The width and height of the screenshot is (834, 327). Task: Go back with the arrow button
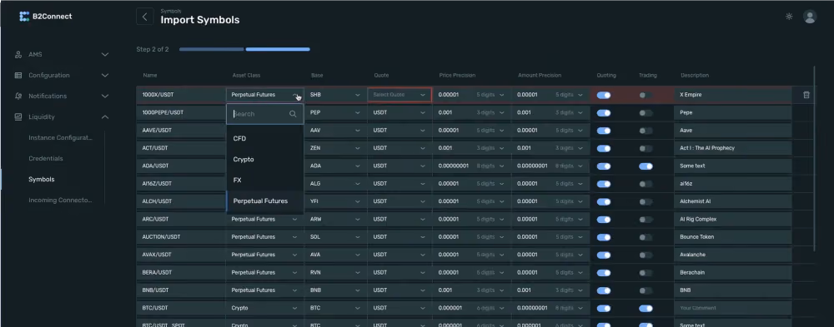pyautogui.click(x=144, y=17)
